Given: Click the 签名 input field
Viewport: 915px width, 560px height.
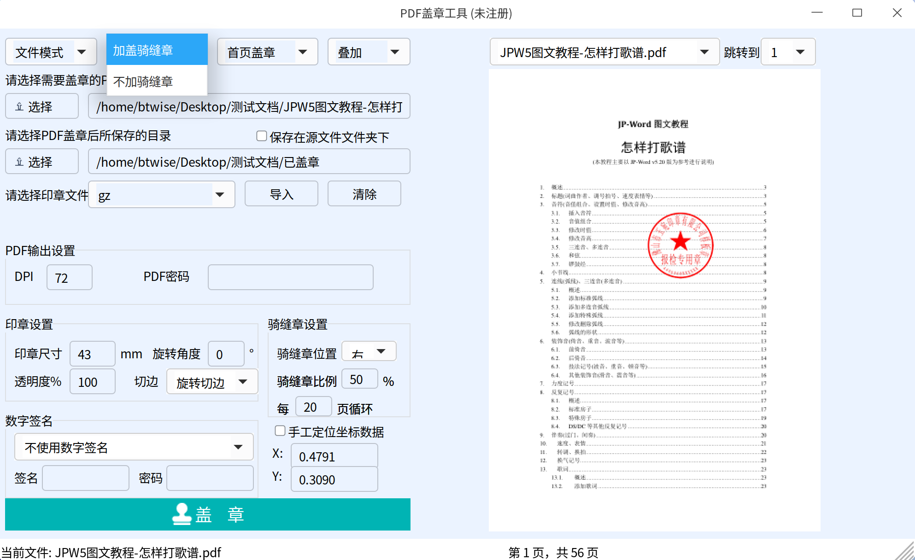Looking at the screenshot, I should pyautogui.click(x=86, y=478).
